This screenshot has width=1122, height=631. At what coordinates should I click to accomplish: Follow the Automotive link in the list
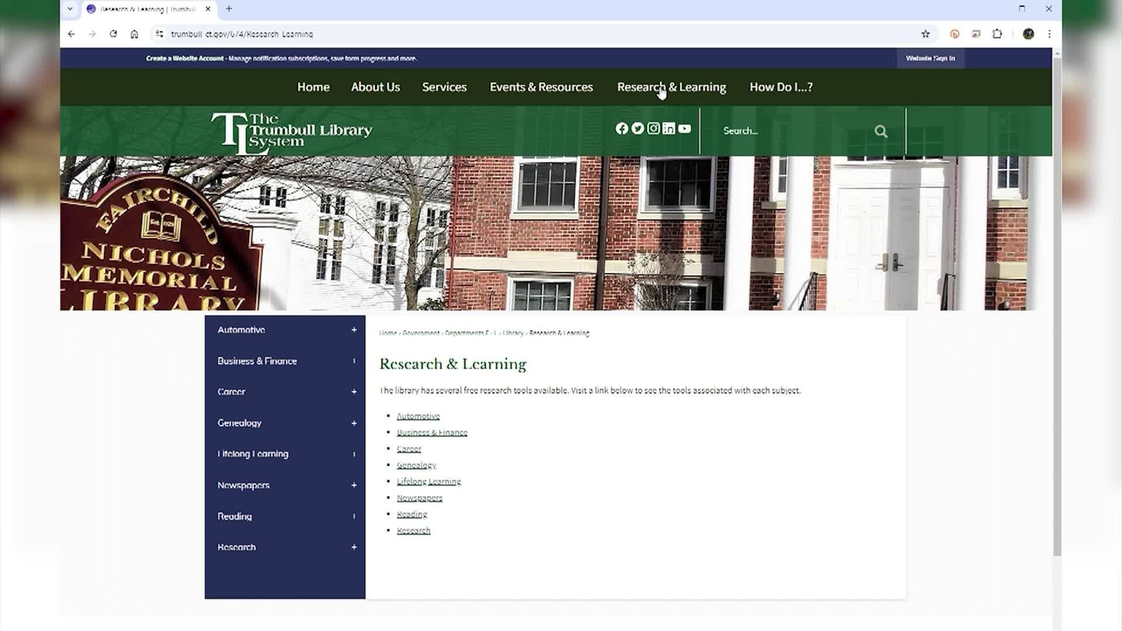pyautogui.click(x=418, y=416)
